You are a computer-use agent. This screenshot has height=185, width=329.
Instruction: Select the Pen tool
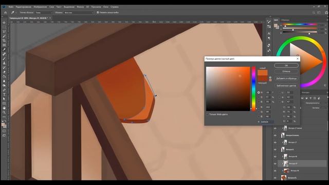click(x=4, y=90)
